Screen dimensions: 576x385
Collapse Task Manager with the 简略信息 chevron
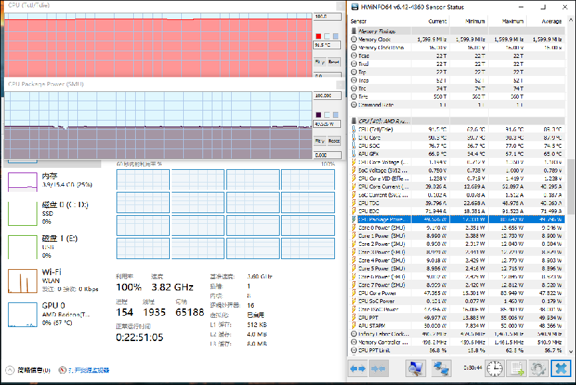point(10,370)
